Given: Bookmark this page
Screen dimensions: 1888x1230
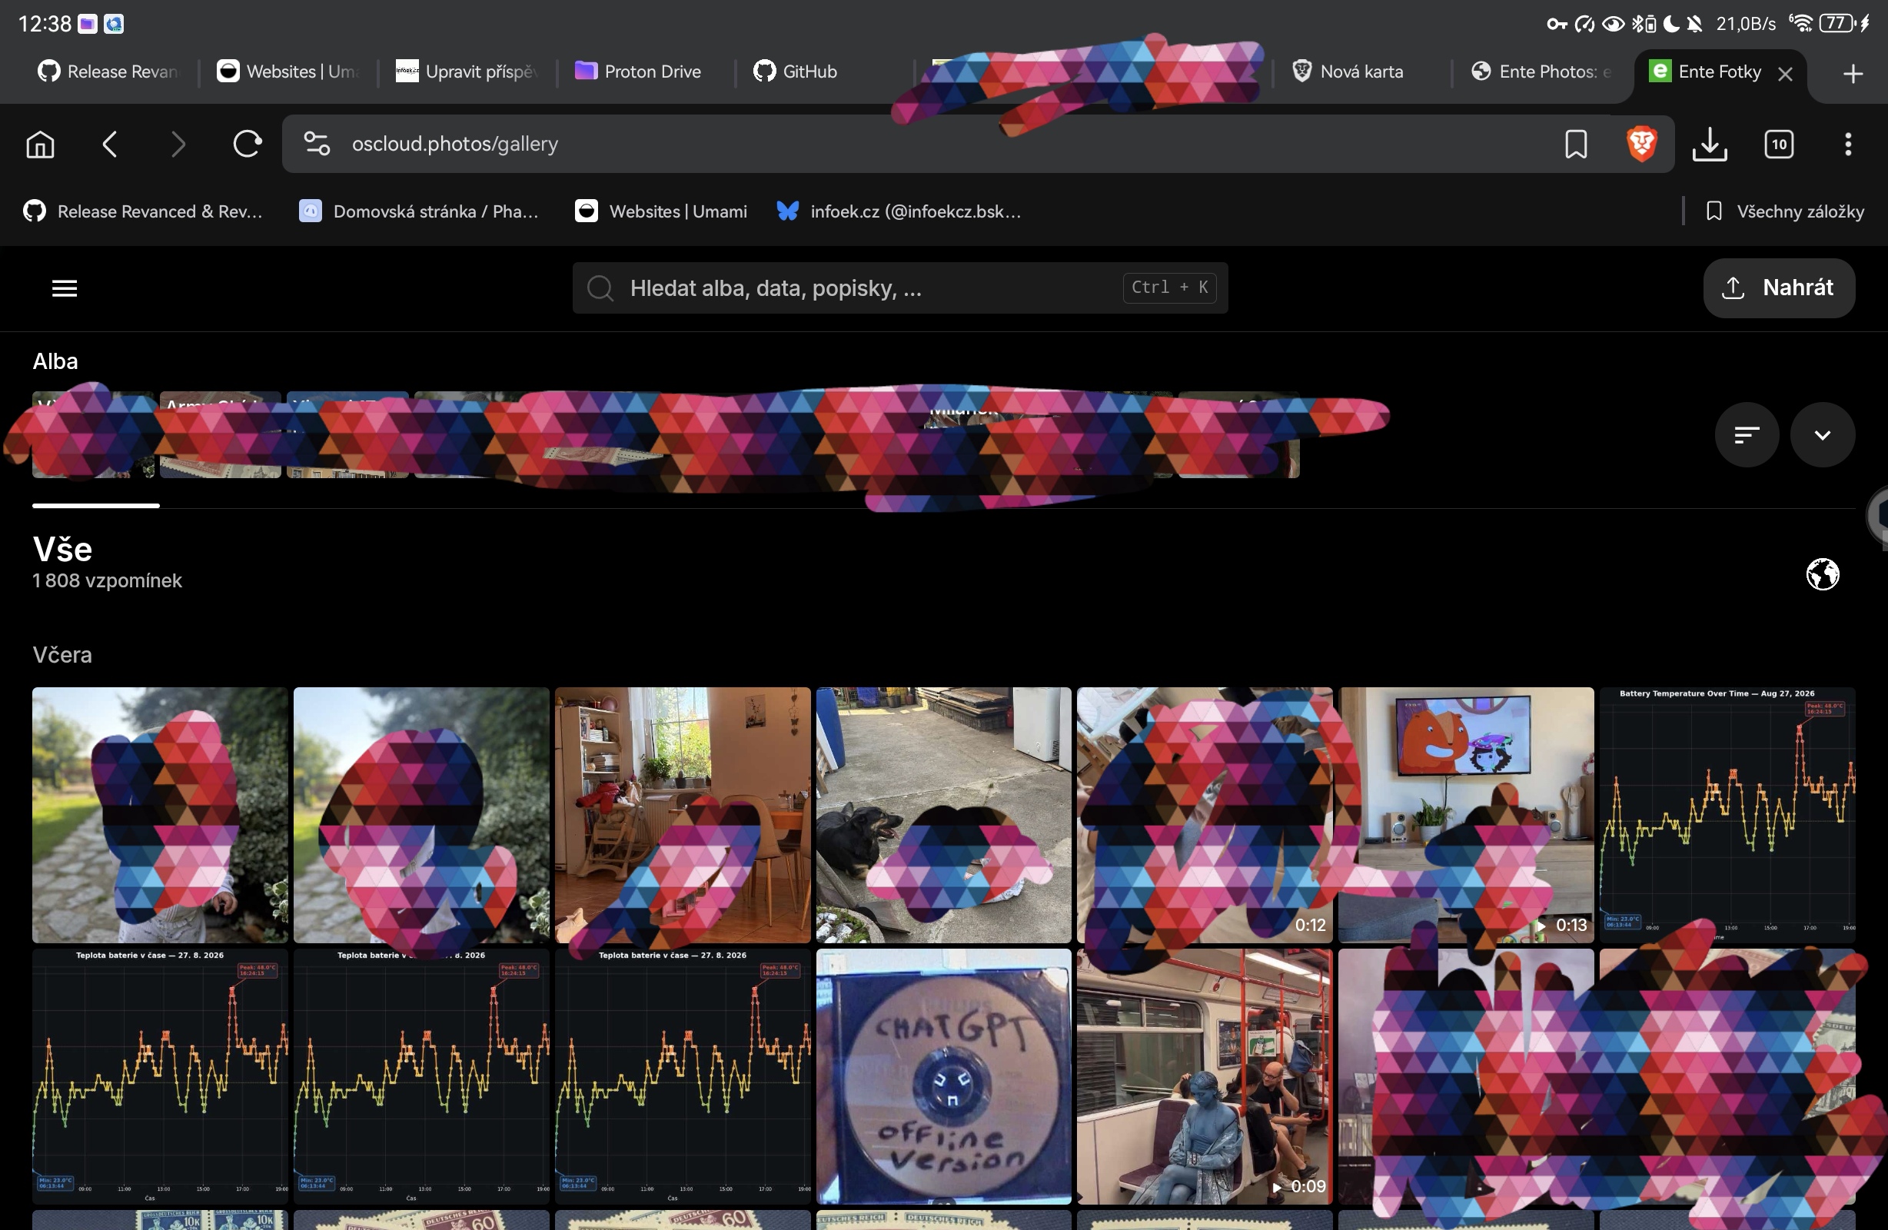Looking at the screenshot, I should pos(1575,144).
